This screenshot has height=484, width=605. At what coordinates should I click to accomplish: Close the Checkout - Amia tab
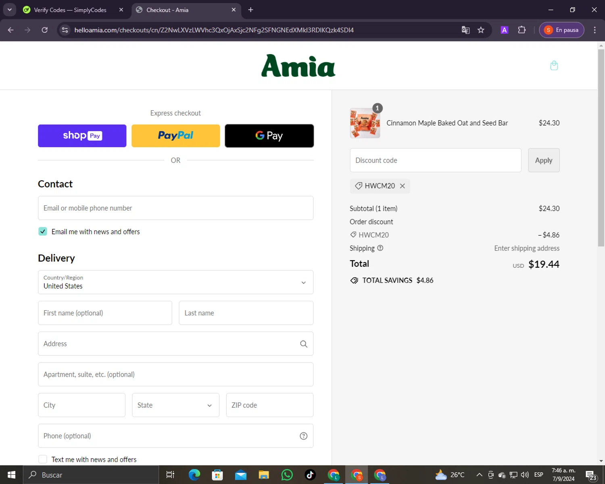(x=234, y=10)
